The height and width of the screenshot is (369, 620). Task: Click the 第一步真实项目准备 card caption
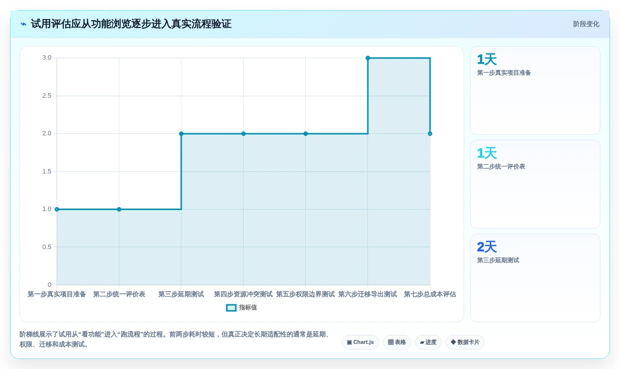click(x=504, y=73)
